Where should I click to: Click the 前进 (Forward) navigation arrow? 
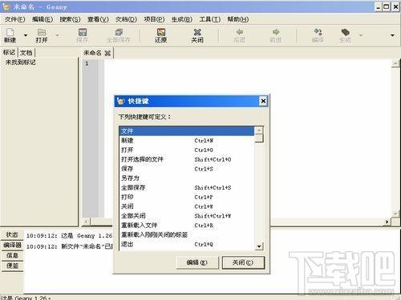[x=276, y=35]
